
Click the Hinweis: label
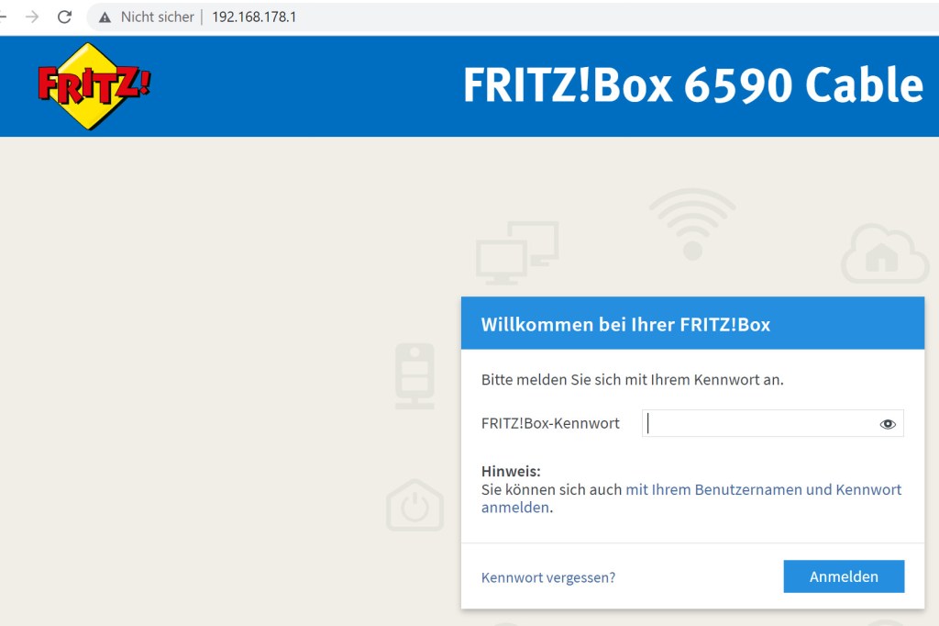(511, 471)
